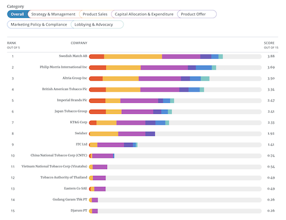The width and height of the screenshot is (286, 220).
Task: Click purple segment of ITC Ltd bar
Action: point(111,145)
